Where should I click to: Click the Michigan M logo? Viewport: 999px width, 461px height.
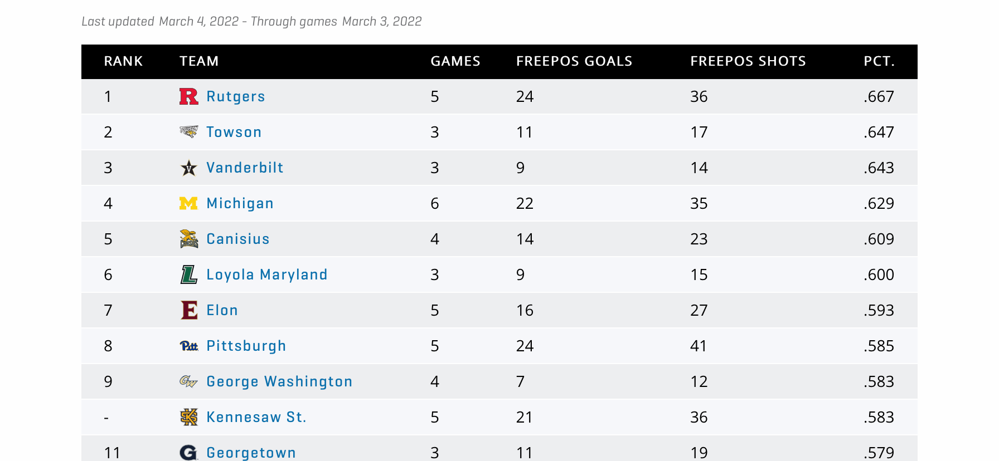click(x=188, y=203)
